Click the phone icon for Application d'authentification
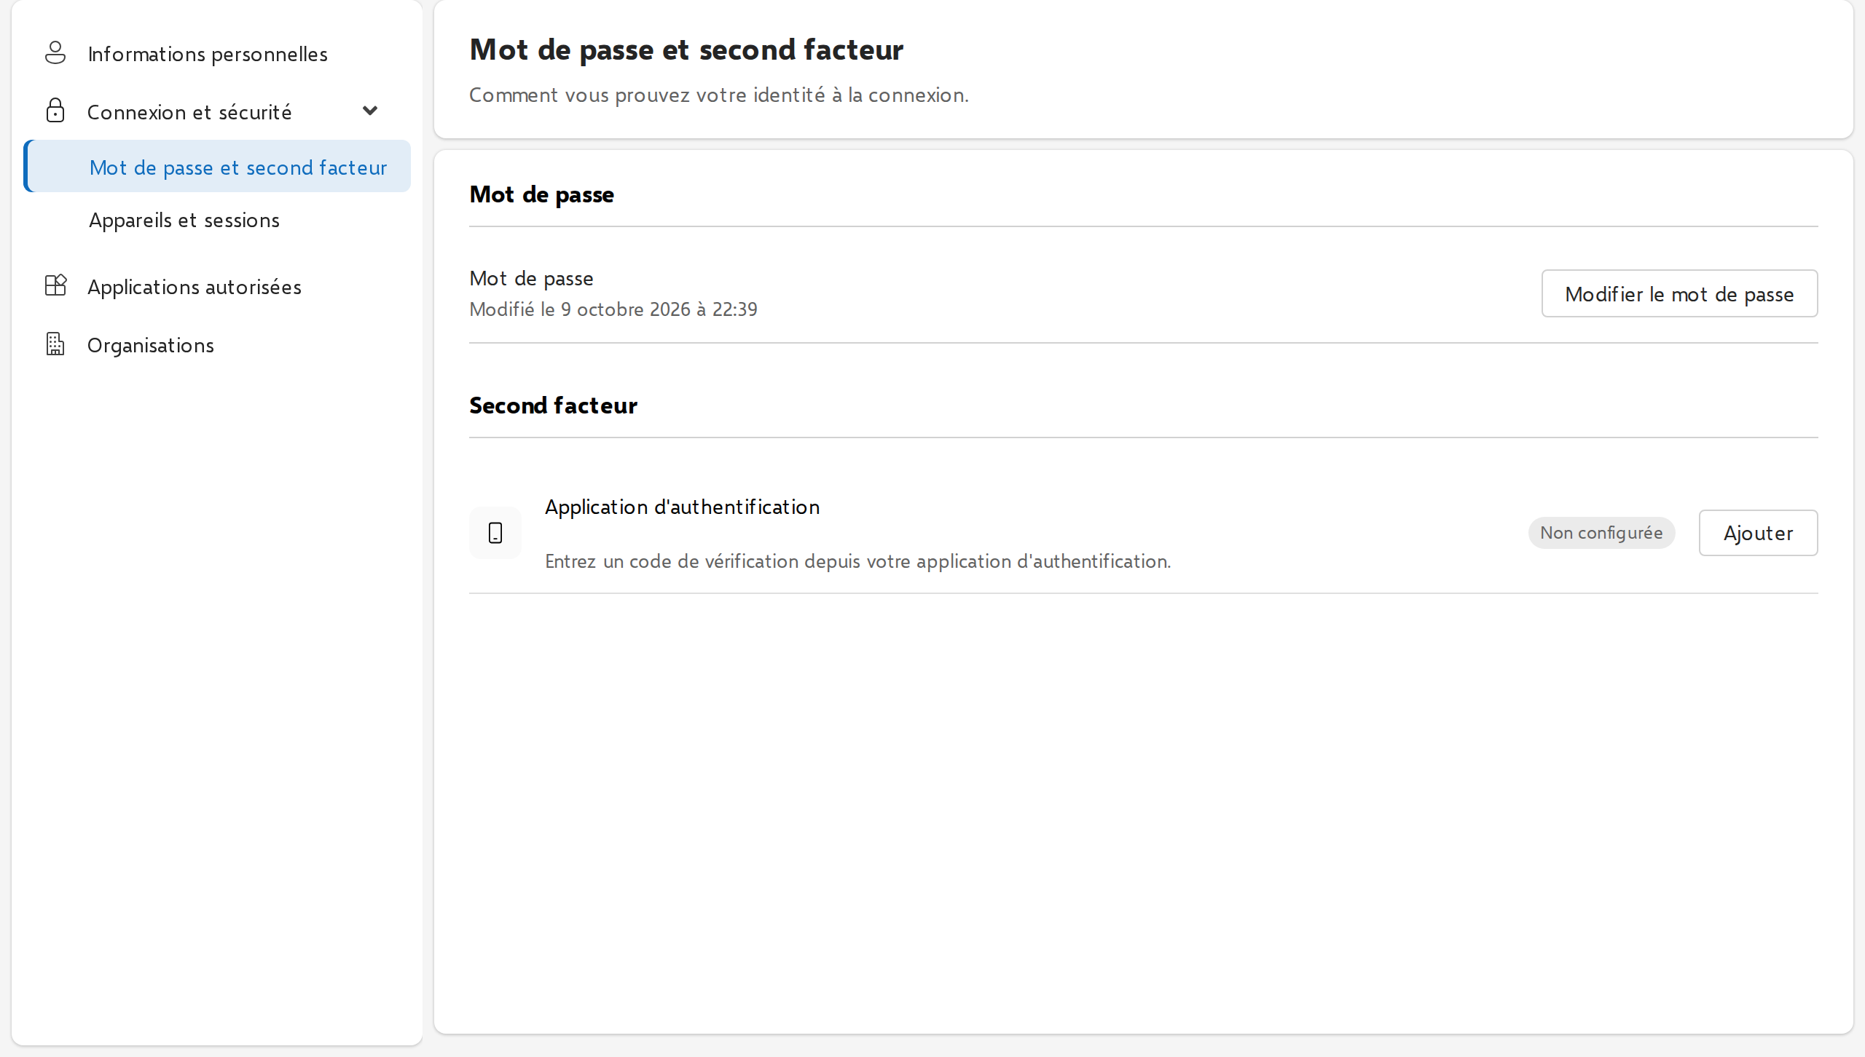 tap(495, 533)
